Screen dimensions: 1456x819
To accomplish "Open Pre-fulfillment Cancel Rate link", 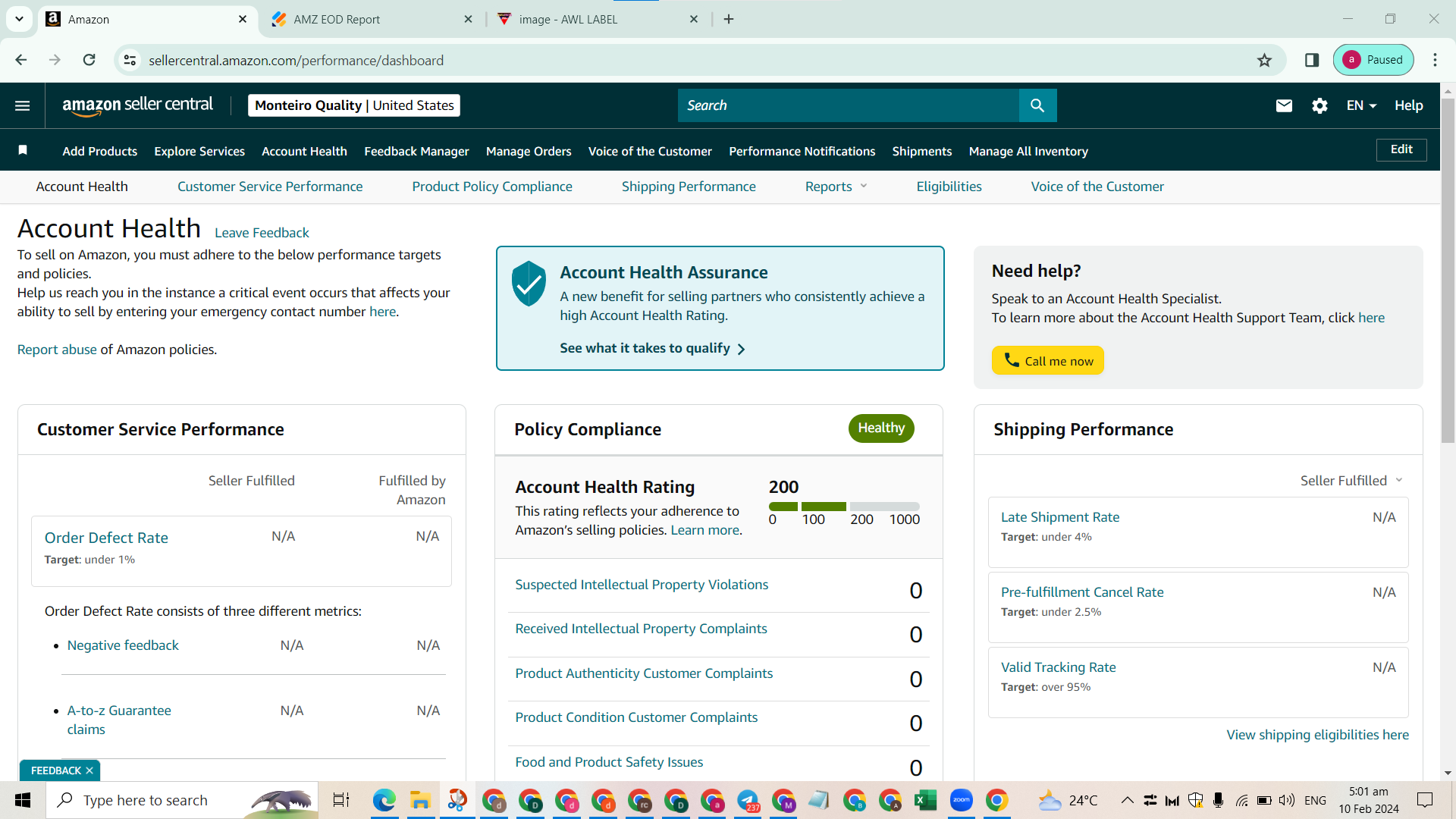I will click(1082, 592).
